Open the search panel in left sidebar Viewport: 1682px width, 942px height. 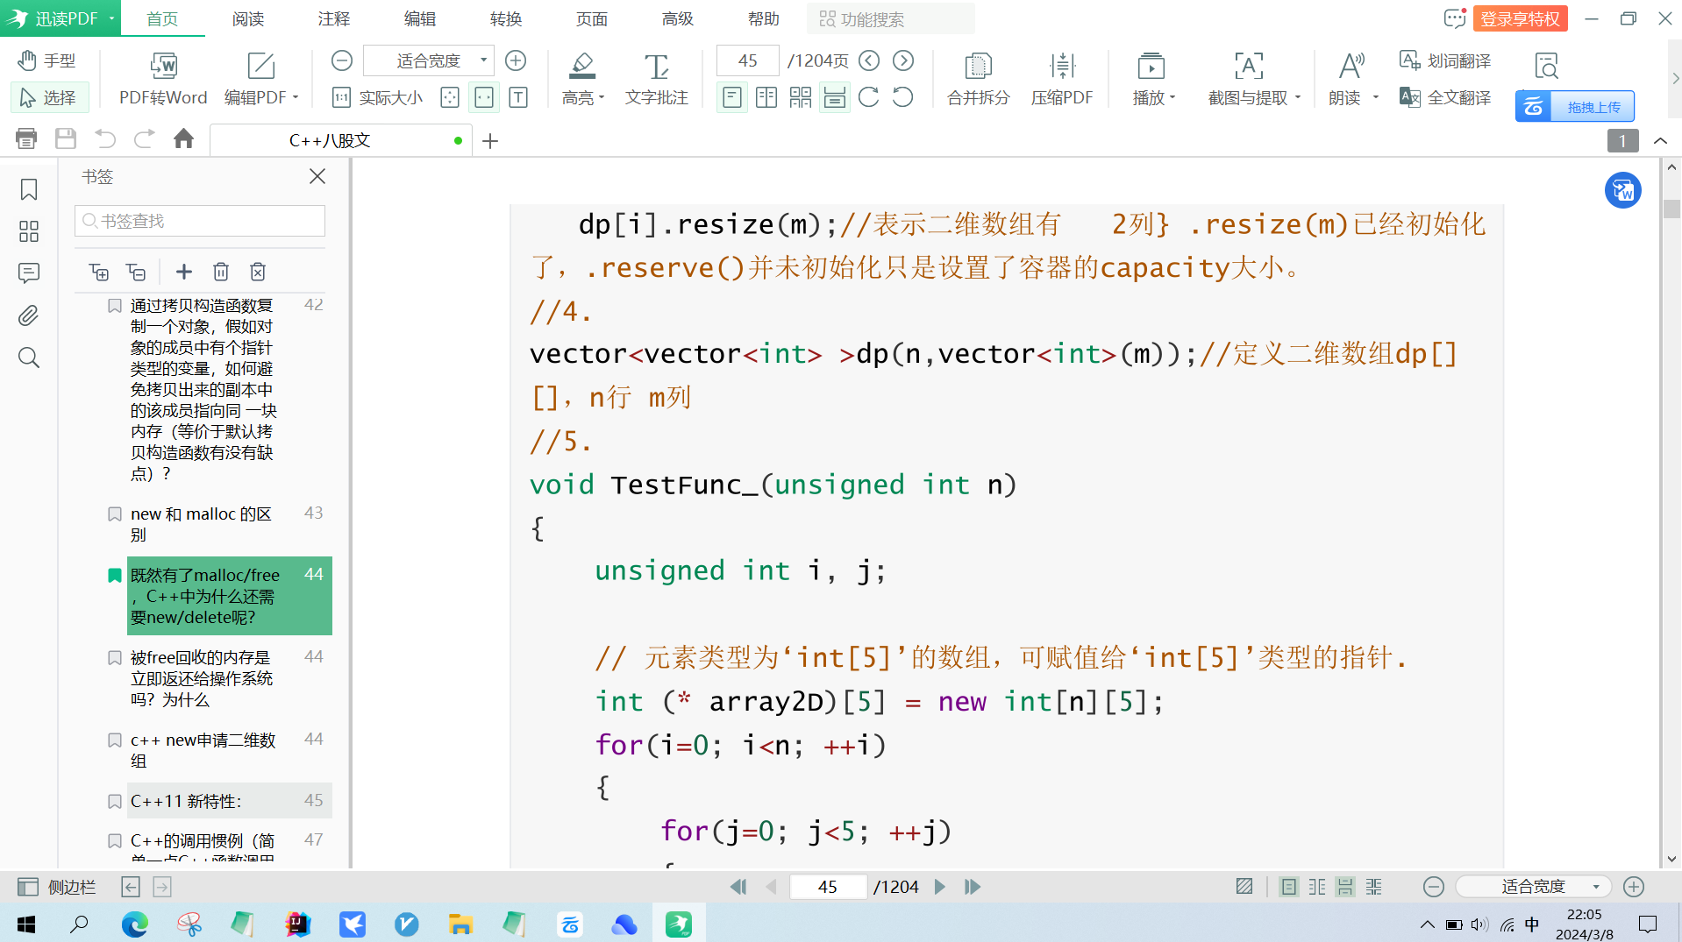click(x=29, y=358)
